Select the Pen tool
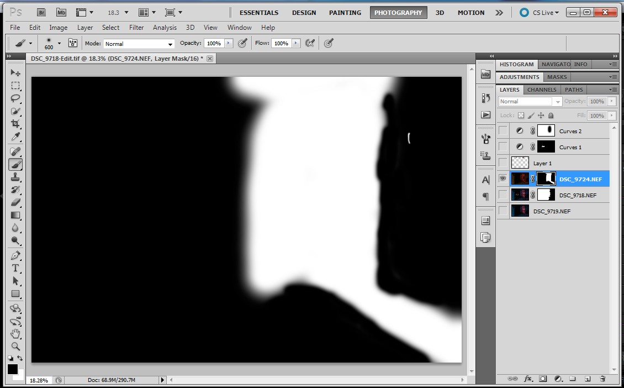624x388 pixels. click(15, 255)
